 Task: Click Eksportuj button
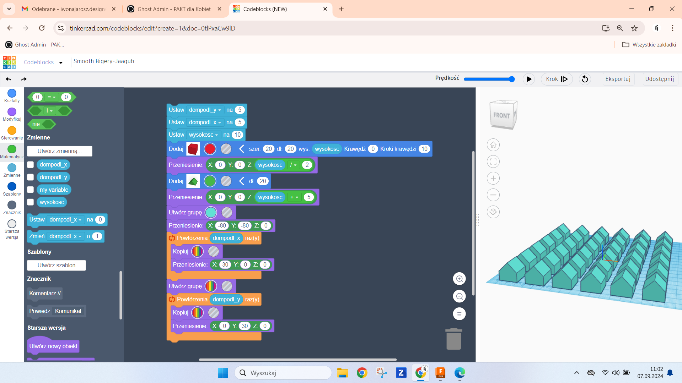tap(618, 79)
